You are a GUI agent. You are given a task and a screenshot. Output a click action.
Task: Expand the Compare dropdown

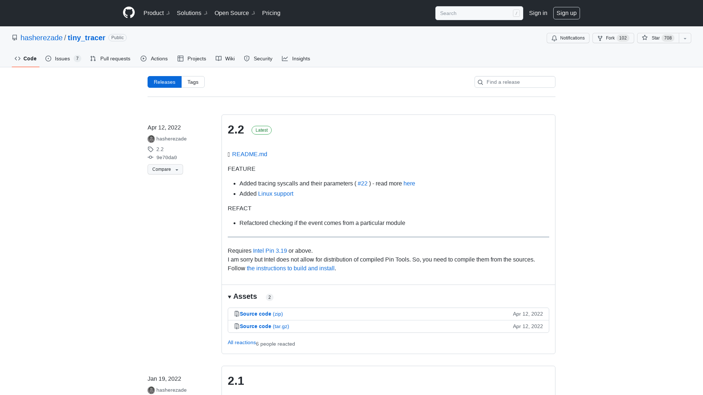[165, 169]
